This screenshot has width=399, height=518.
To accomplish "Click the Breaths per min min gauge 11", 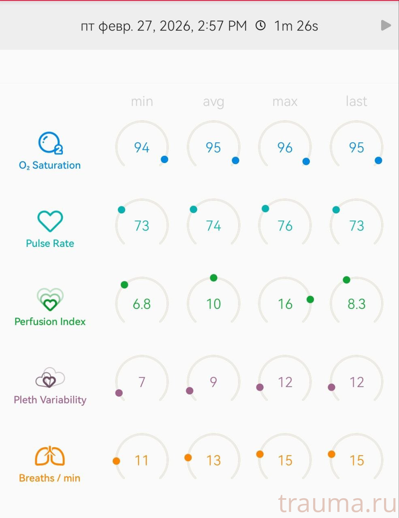I will point(142,460).
